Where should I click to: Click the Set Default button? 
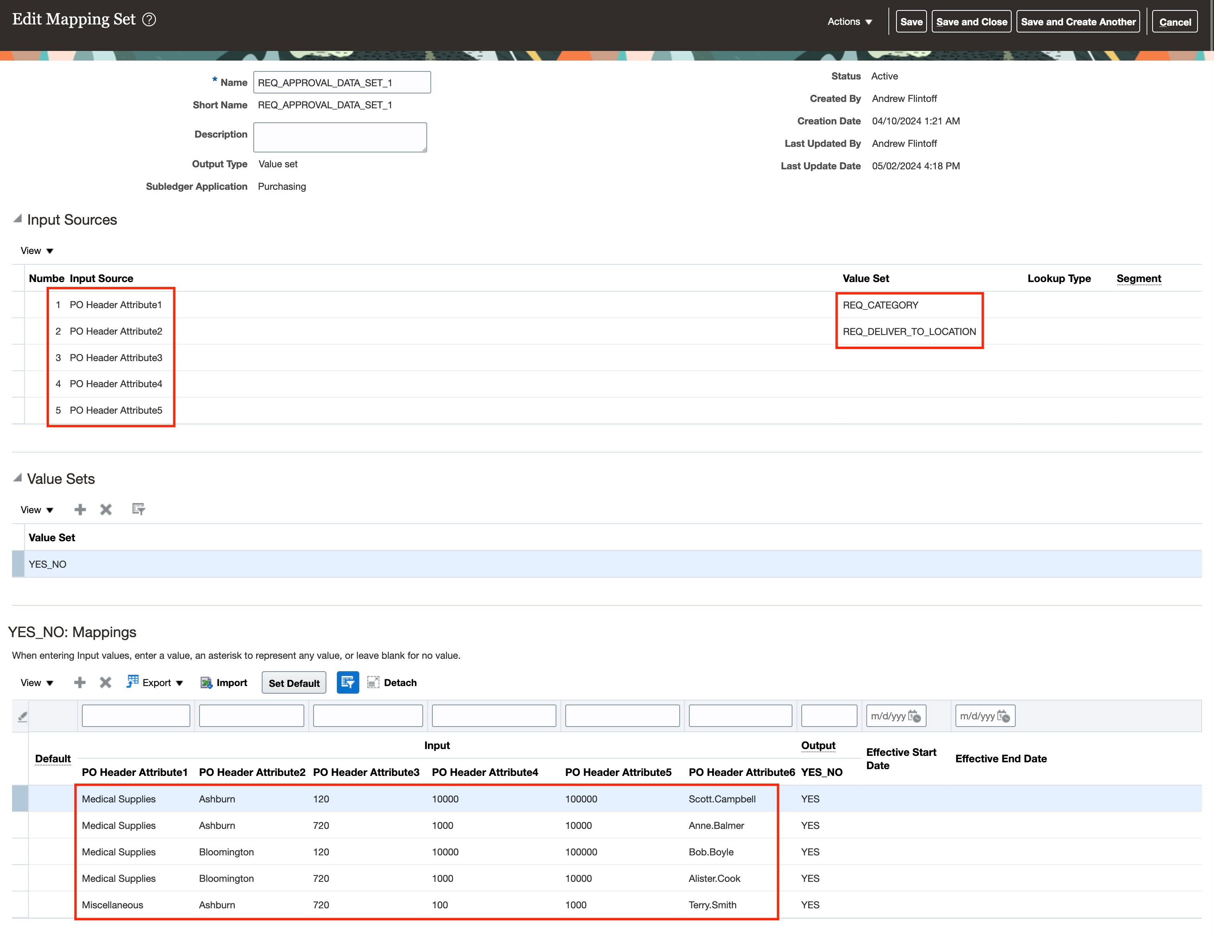[x=294, y=683]
